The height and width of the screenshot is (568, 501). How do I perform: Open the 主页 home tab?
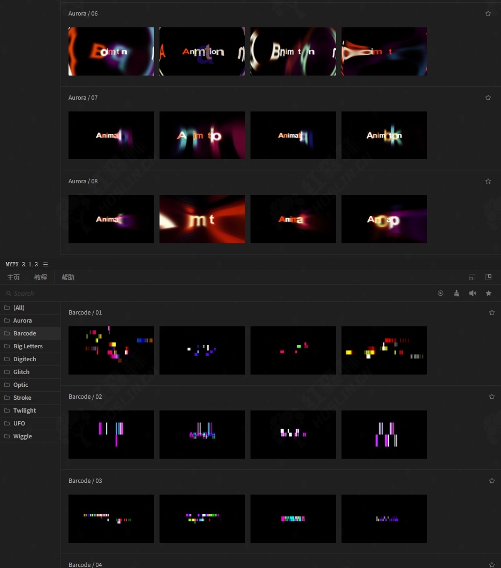click(13, 278)
